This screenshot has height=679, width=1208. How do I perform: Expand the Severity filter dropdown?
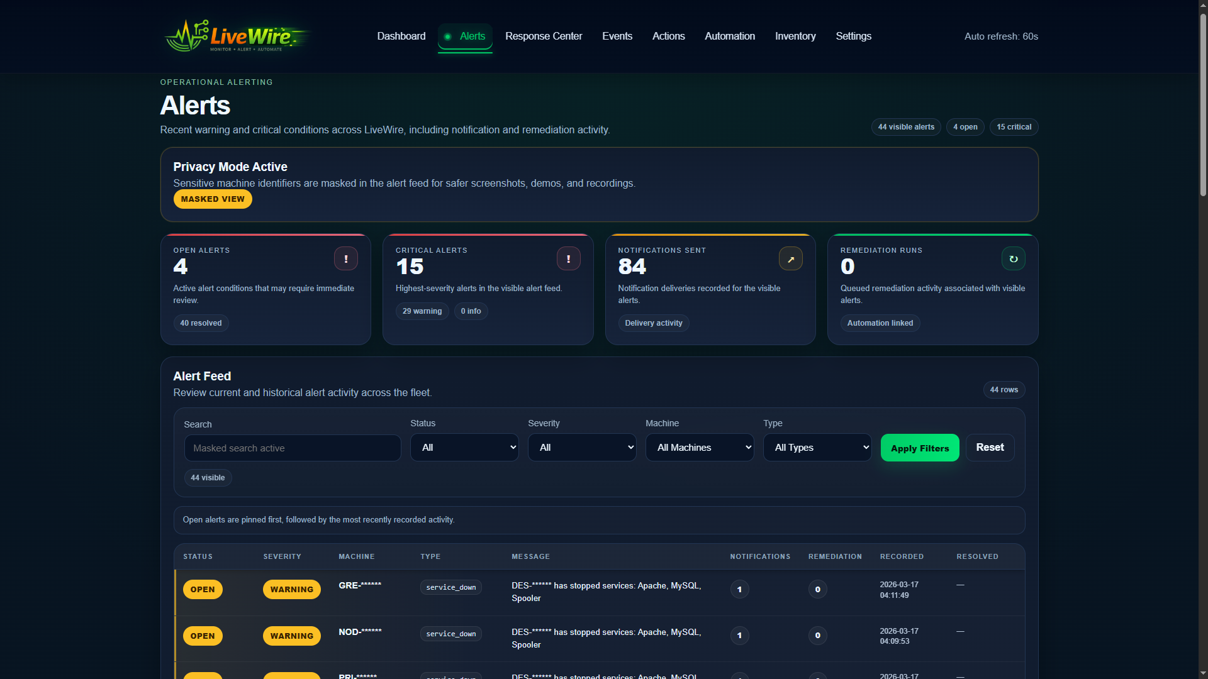pyautogui.click(x=582, y=448)
